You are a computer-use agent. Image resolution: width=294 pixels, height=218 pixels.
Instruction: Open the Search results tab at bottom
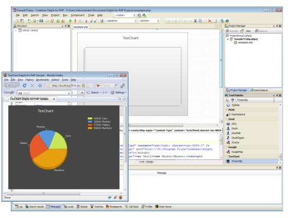tap(34, 207)
